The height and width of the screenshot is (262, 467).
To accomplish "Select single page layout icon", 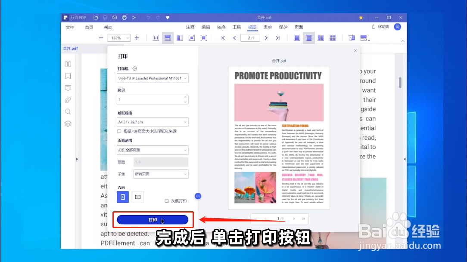I will pos(297,38).
